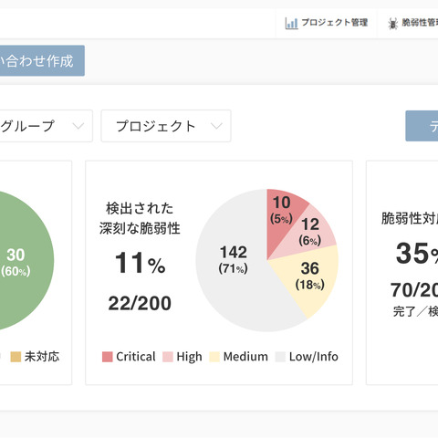Click the Critical pie slice labeled 10
Screen dimensions: 438x438
(281, 213)
